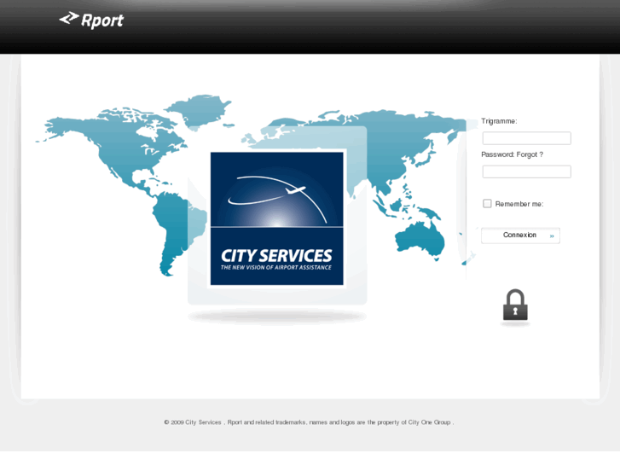
Task: Click the Rport logo in header
Action: point(91,20)
